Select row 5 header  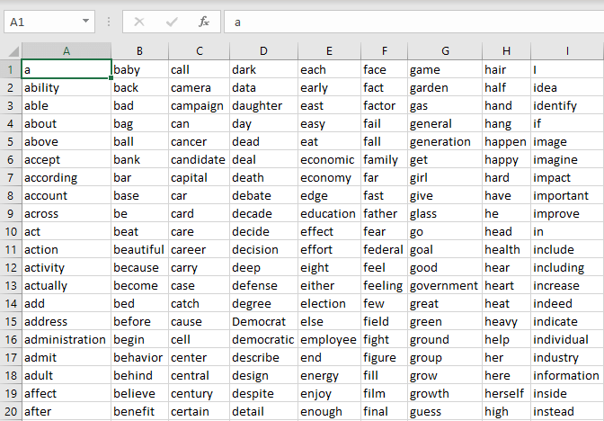point(11,141)
